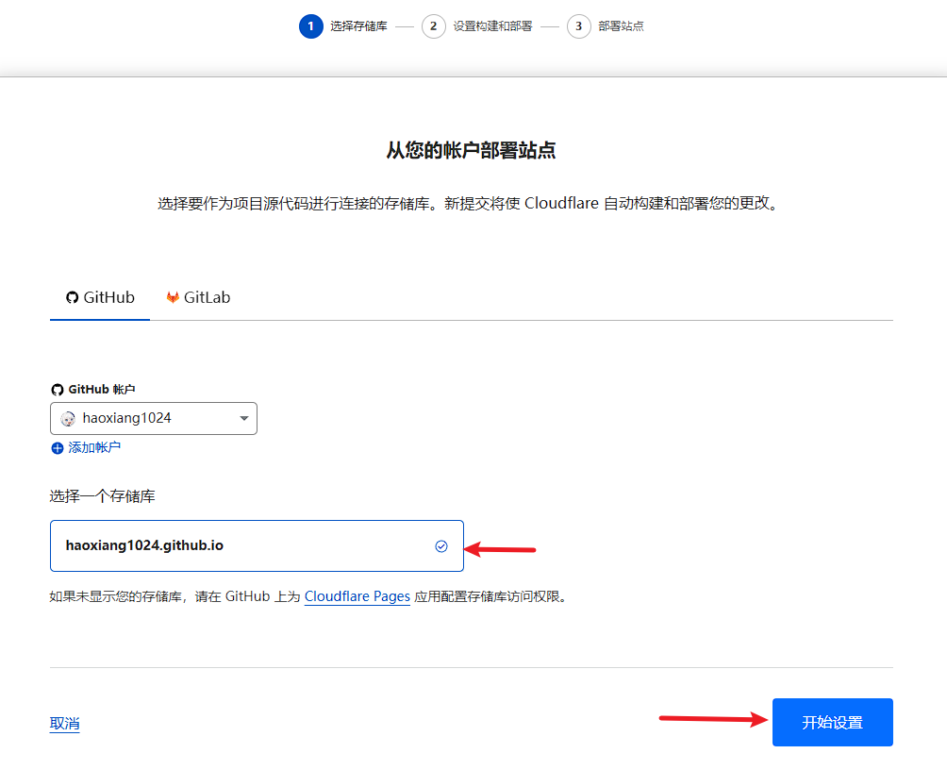Click the step 2 circle in the progress stepper

[x=434, y=26]
